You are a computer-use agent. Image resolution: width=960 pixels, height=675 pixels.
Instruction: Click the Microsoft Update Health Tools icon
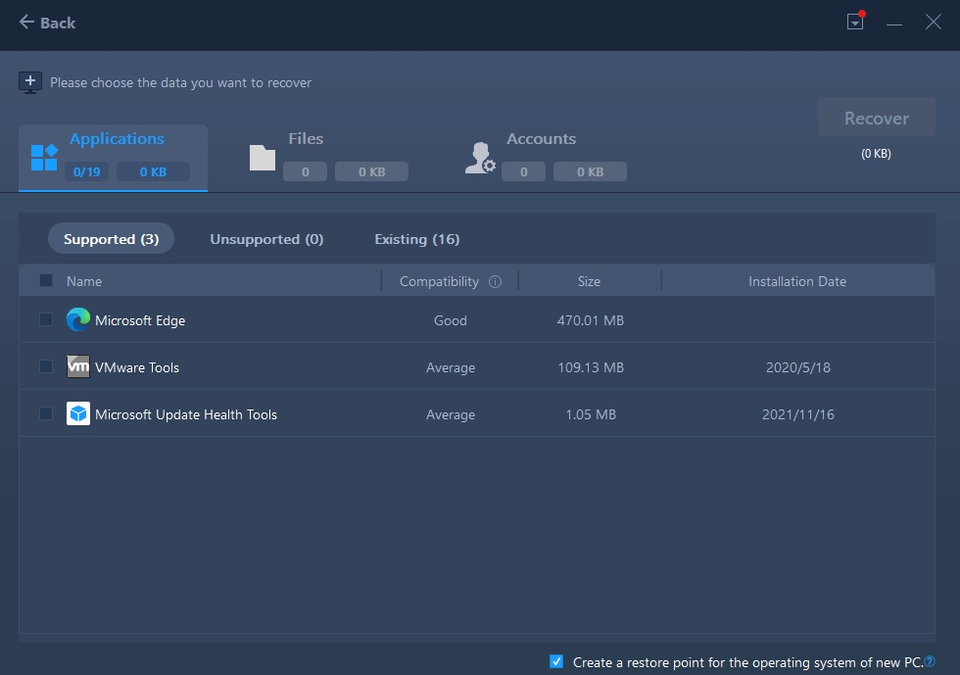(x=77, y=413)
